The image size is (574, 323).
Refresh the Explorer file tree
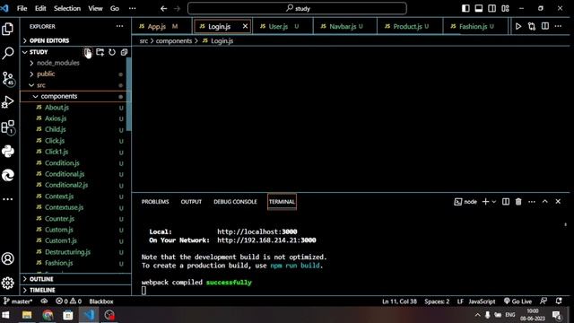pyautogui.click(x=112, y=52)
